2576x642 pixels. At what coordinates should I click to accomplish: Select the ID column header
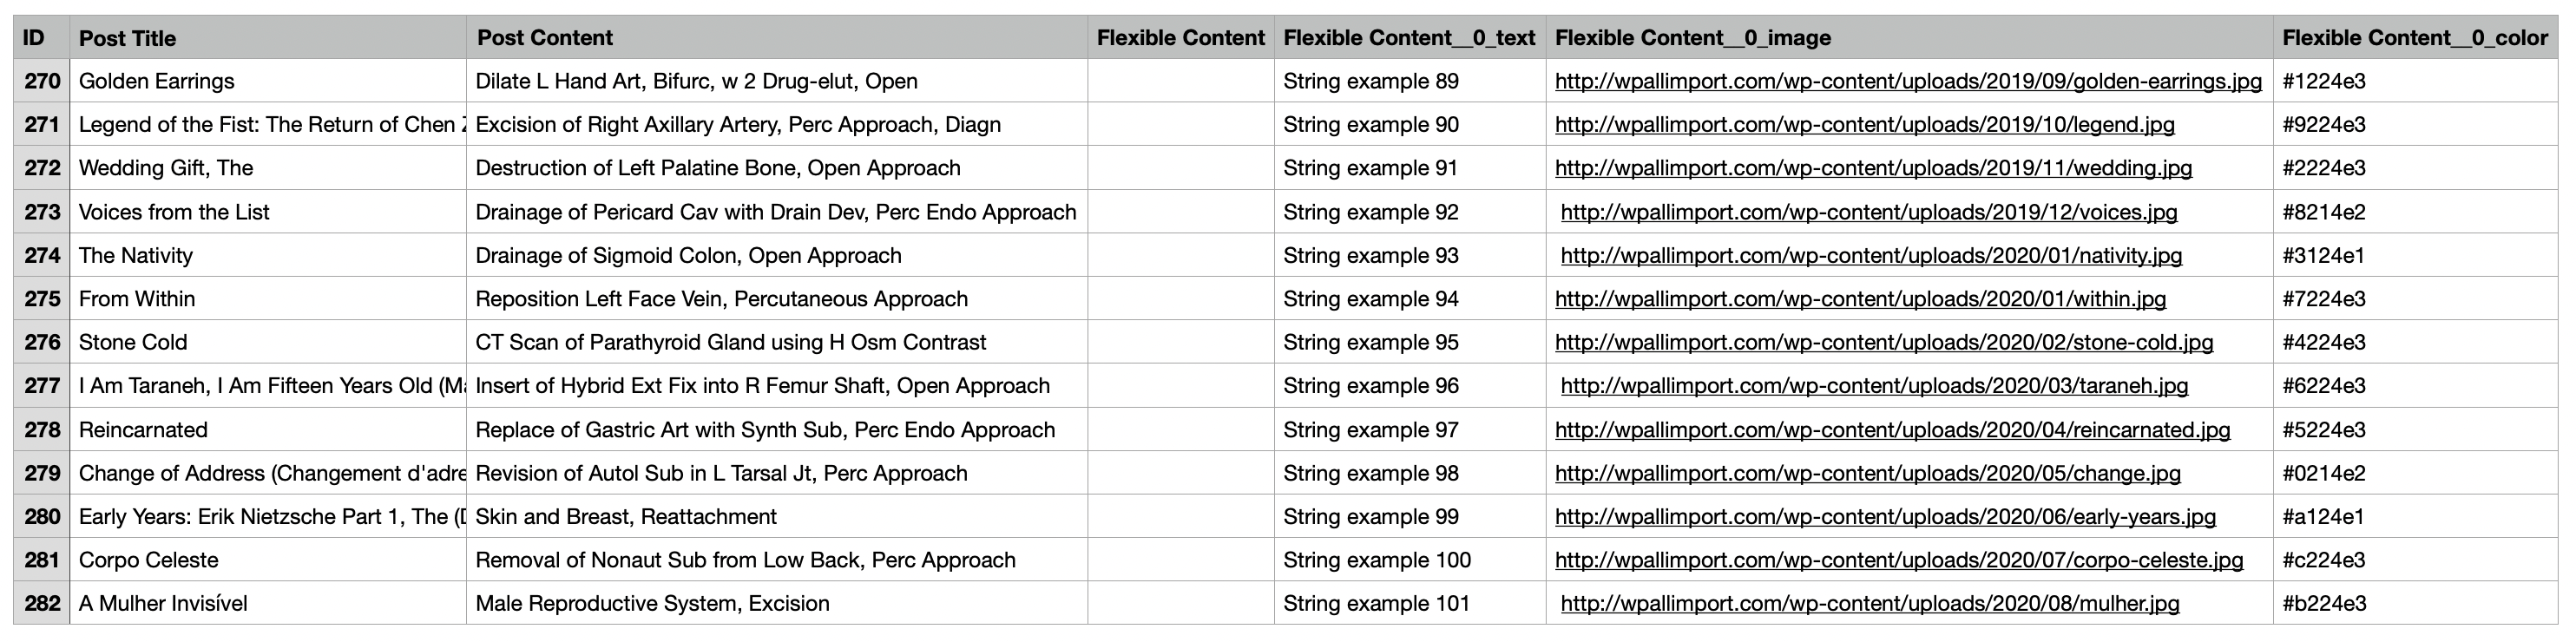tap(34, 38)
